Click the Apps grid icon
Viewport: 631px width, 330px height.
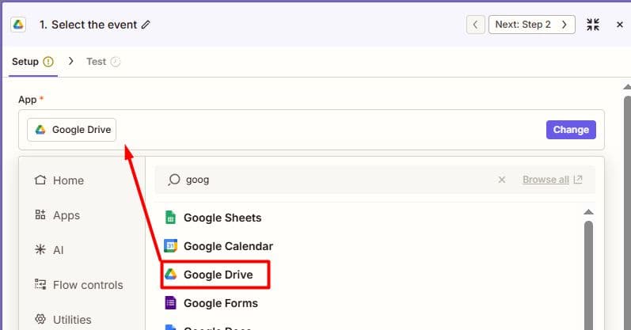click(x=40, y=214)
